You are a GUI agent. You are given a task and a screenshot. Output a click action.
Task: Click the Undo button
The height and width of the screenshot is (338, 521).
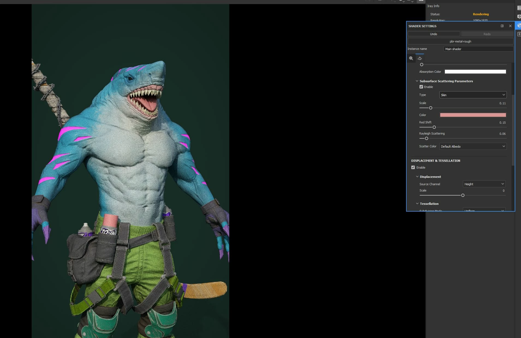click(434, 34)
